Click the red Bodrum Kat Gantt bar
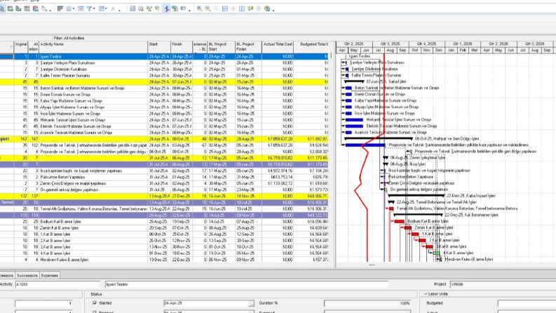 tap(399, 222)
